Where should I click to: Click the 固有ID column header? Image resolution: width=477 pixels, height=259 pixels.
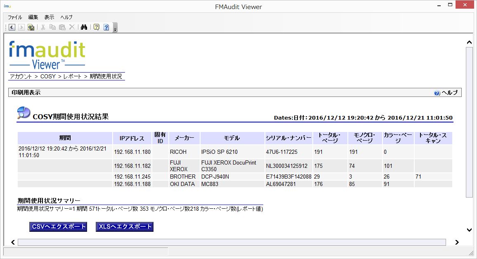[161, 138]
